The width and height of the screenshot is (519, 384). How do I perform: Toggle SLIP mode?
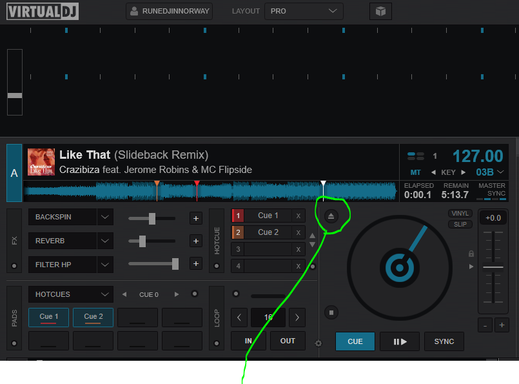pyautogui.click(x=460, y=225)
